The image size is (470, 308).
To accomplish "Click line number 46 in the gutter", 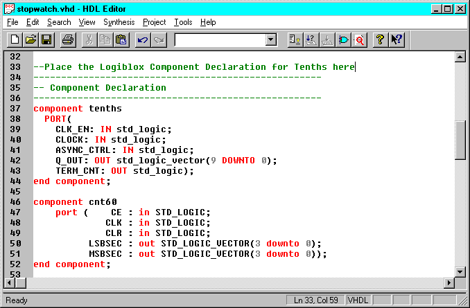I will [x=15, y=201].
